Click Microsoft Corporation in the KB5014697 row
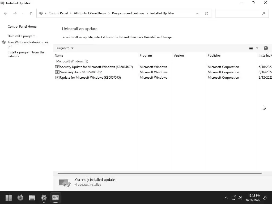This screenshot has height=204, width=272. [x=223, y=67]
